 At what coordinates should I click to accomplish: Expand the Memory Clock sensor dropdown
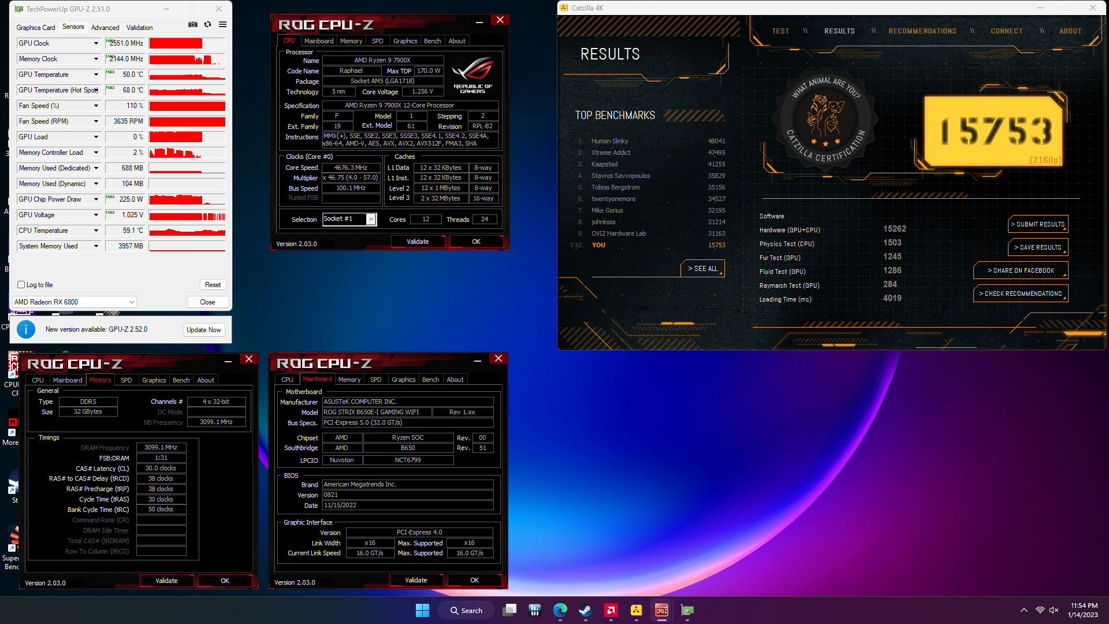(96, 59)
